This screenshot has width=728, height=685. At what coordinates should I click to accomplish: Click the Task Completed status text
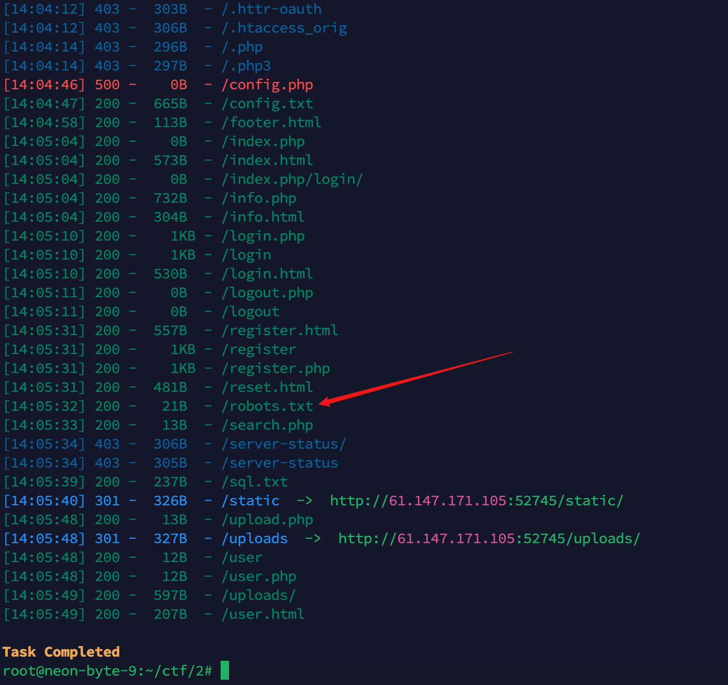point(61,651)
